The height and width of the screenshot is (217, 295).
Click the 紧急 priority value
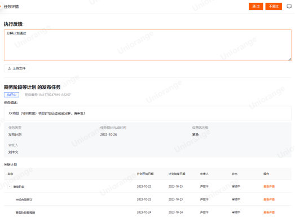pyautogui.click(x=195, y=134)
